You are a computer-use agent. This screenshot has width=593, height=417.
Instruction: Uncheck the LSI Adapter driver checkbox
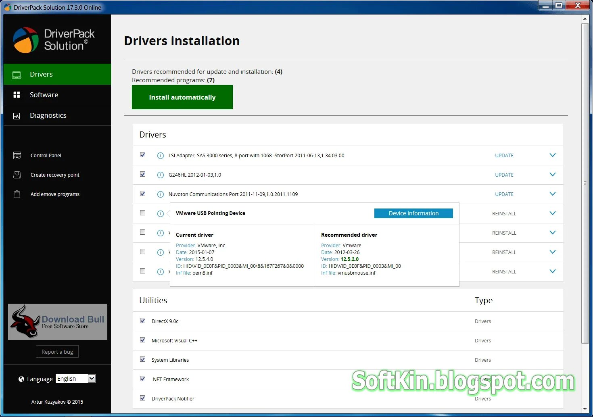pyautogui.click(x=142, y=155)
